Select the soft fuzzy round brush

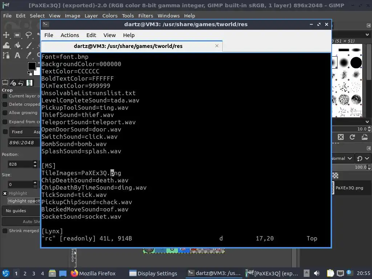(x=344, y=62)
